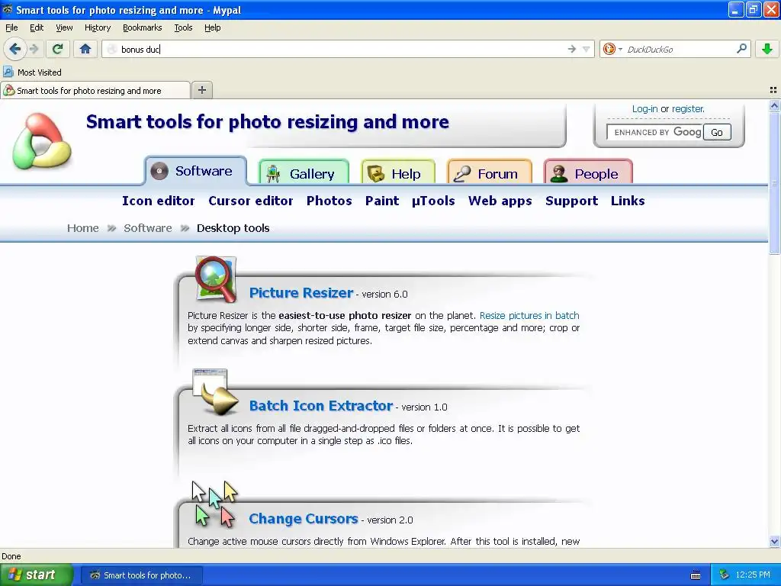Click the 12:25 PM taskbar clock
The height and width of the screenshot is (586, 781).
click(753, 575)
